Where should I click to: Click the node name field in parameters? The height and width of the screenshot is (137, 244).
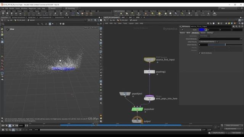211,27
